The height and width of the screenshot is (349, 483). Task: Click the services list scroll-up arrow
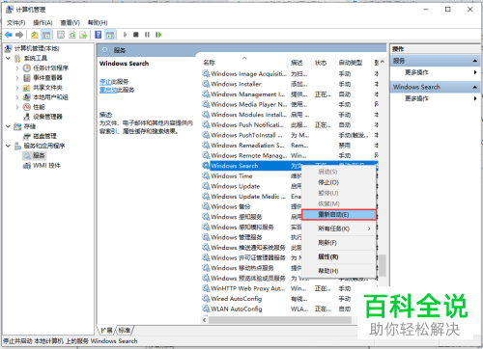point(383,62)
